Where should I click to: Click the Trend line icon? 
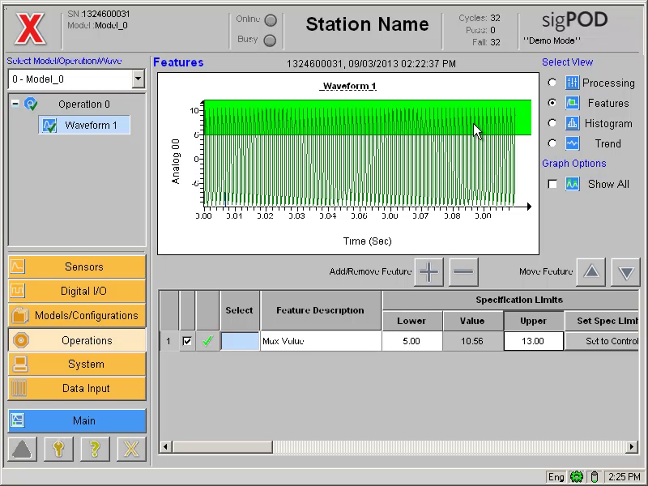tap(572, 143)
